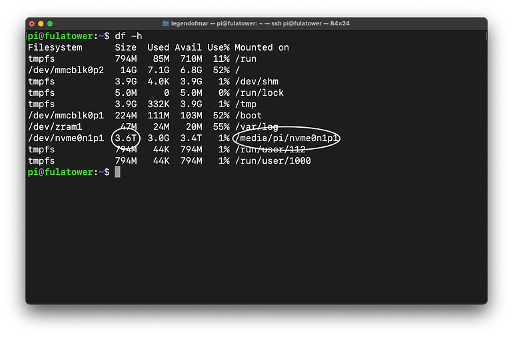The image size is (513, 338).
Task: Click the '3.4T' available value
Action: tap(191, 138)
